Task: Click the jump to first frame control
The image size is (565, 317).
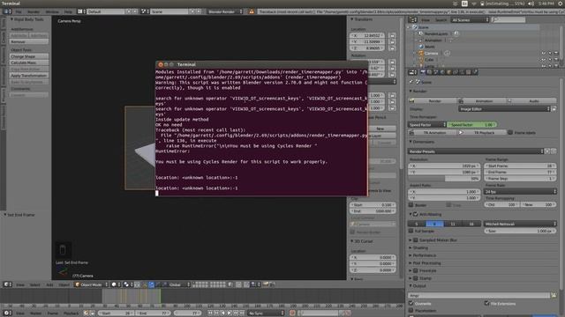Action: coord(210,313)
